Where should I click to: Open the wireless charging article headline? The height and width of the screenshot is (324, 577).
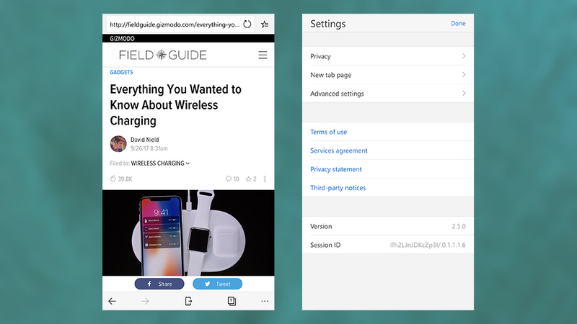point(176,105)
